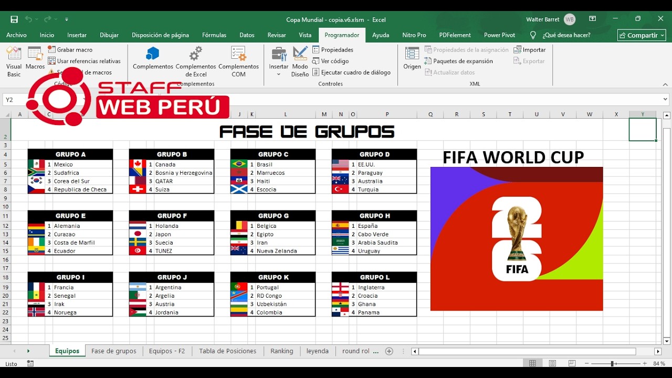This screenshot has height=378, width=672.
Task: Redo the last action
Action: point(47,19)
